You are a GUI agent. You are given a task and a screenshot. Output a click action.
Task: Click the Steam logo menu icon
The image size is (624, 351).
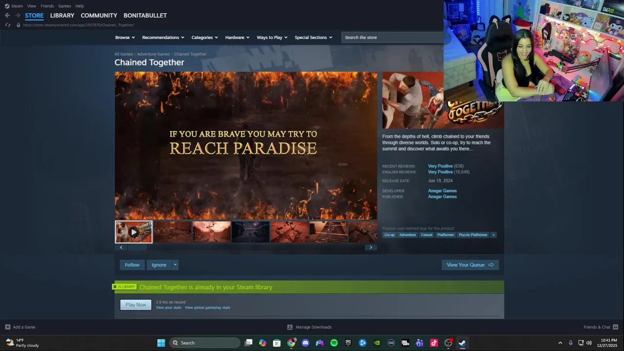pos(7,6)
